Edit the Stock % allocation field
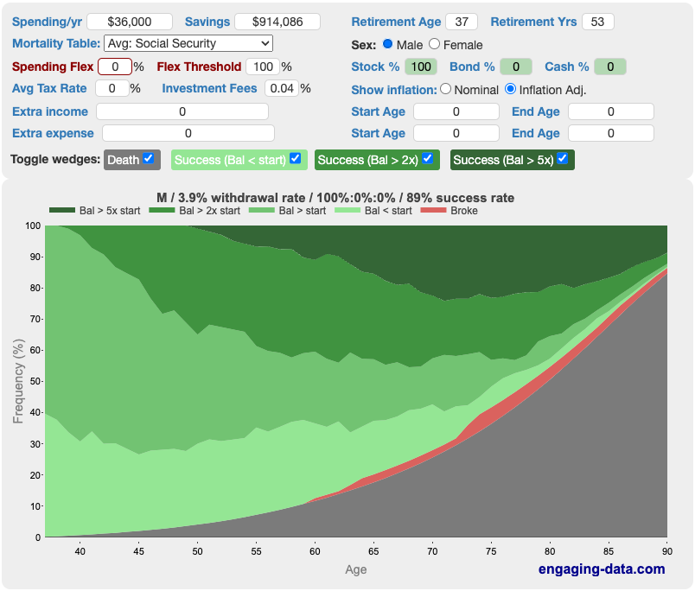 [x=420, y=67]
